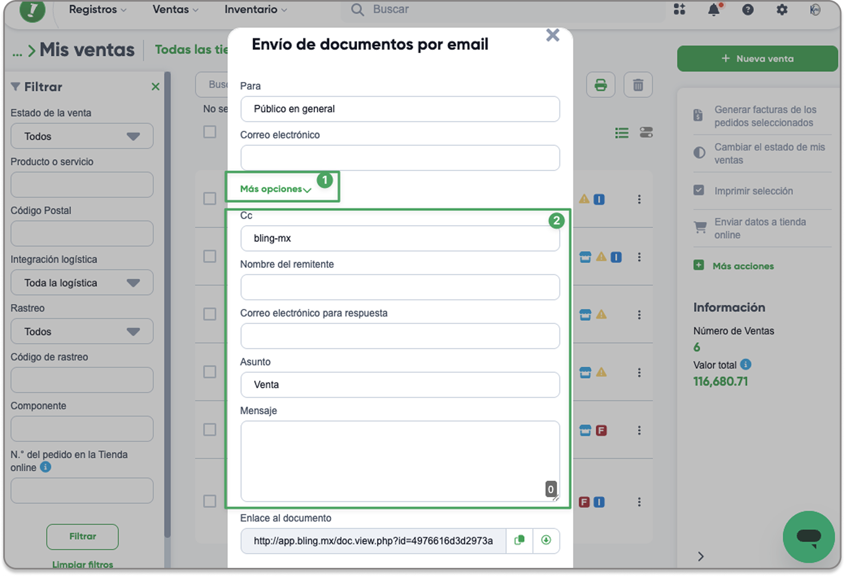The width and height of the screenshot is (845, 576).
Task: Open the Rastreo dropdown
Action: tap(82, 331)
